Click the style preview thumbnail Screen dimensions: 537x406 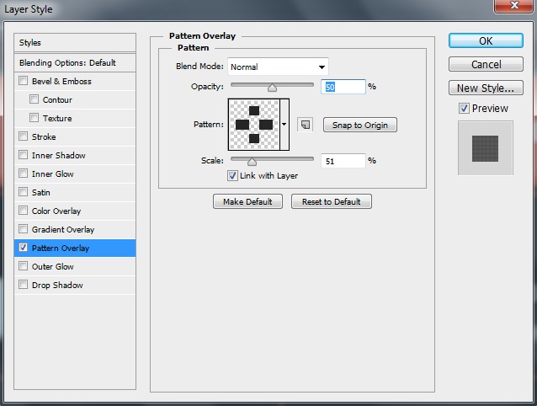coord(485,147)
